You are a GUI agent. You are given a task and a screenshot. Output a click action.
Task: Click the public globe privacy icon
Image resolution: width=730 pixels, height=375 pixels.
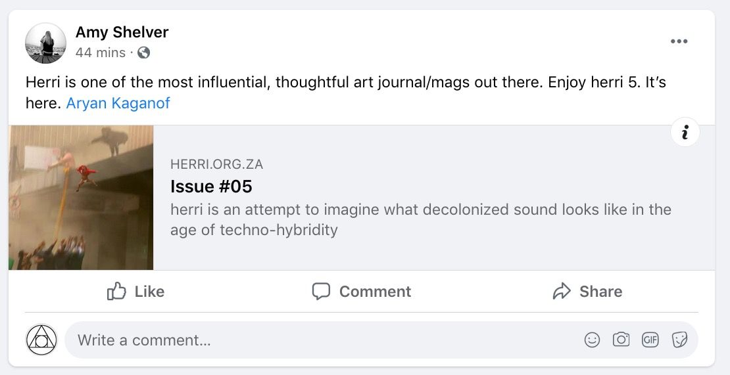[x=143, y=53]
